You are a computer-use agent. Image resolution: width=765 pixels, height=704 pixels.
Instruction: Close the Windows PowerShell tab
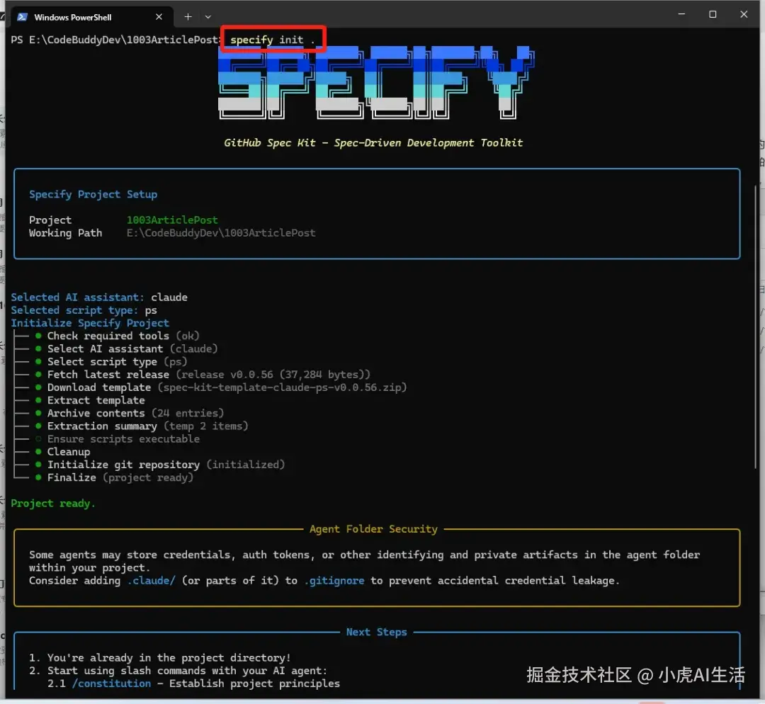point(159,17)
